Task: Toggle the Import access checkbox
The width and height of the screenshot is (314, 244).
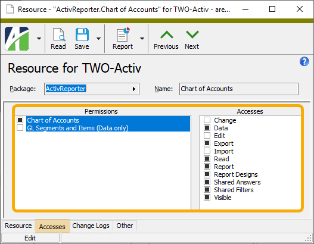Action: pyautogui.click(x=207, y=151)
